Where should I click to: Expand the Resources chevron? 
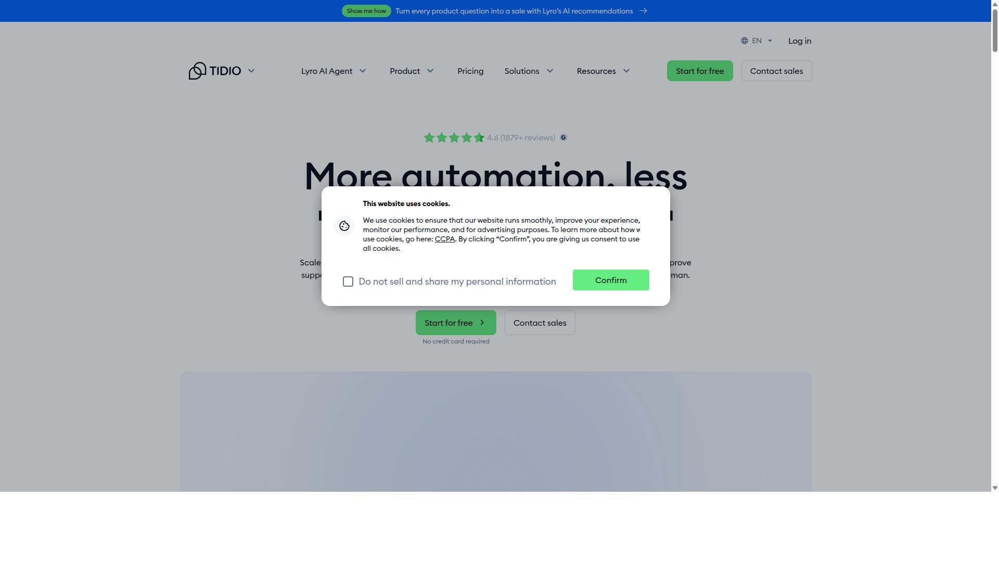pos(626,71)
